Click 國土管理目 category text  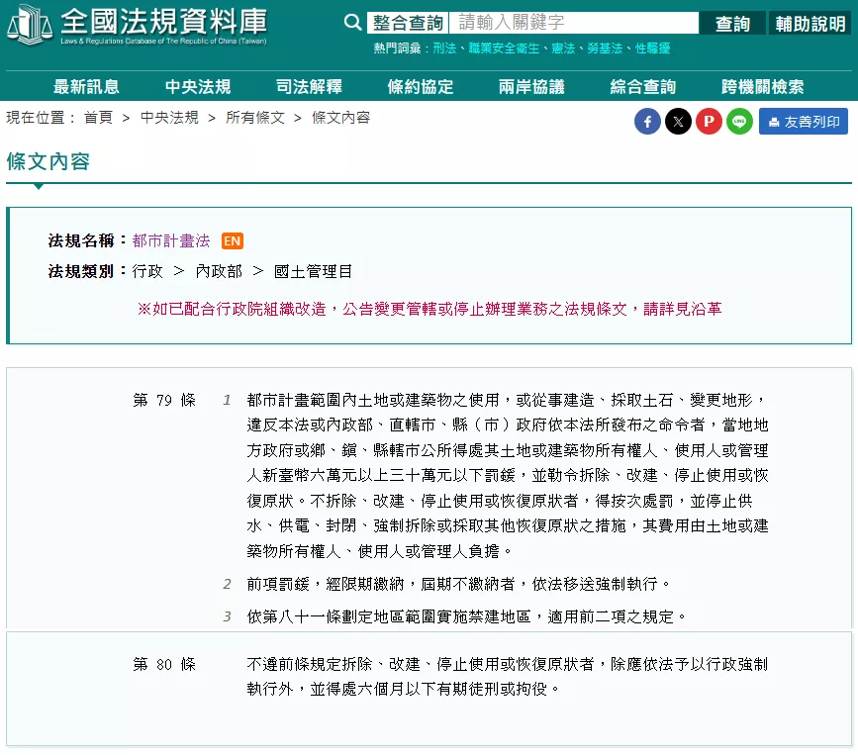tap(313, 271)
